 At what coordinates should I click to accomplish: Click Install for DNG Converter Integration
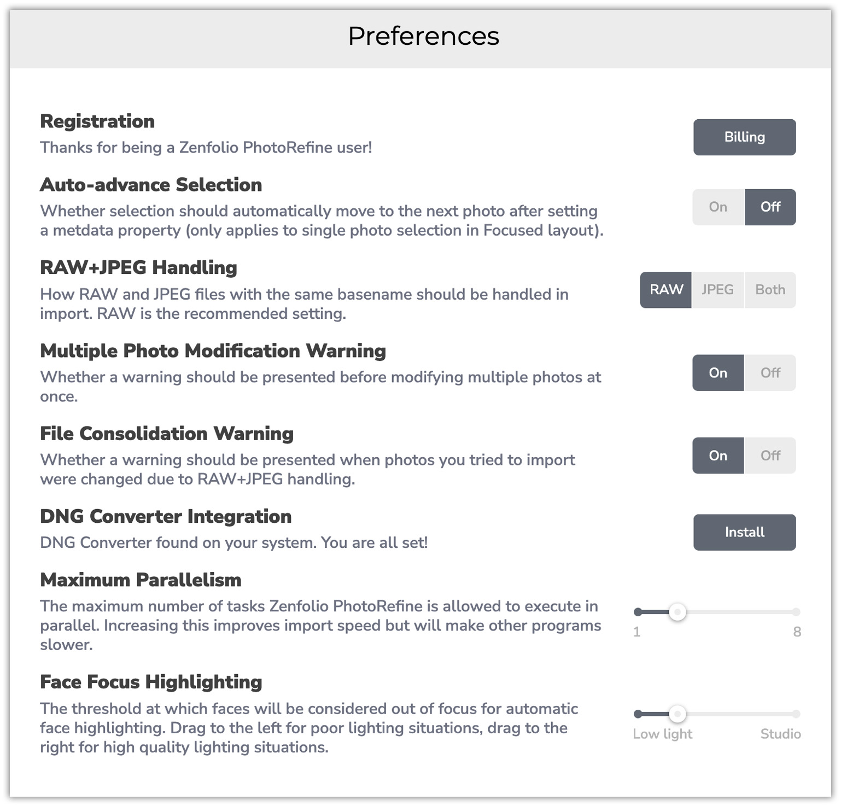744,532
